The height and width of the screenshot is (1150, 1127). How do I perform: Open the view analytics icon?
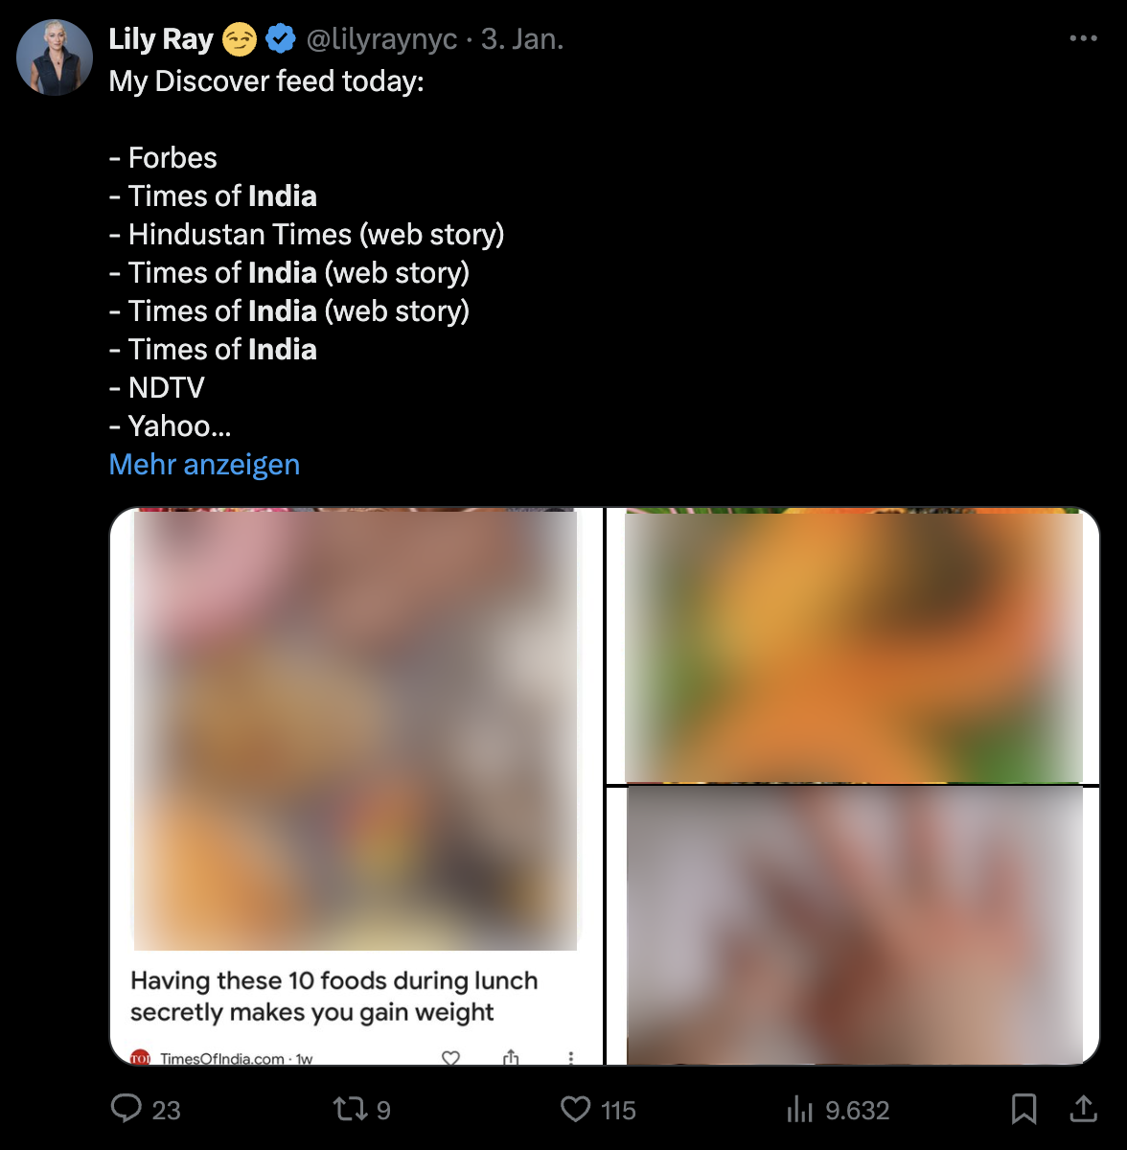799,1109
